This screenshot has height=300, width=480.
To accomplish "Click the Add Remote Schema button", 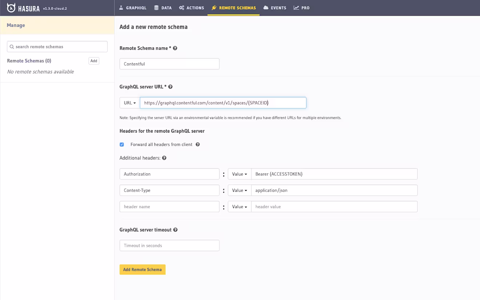I will click(x=143, y=269).
